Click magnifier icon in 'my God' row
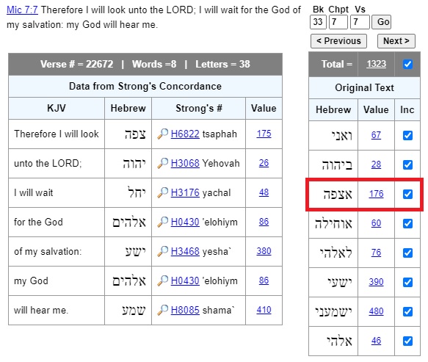428x362 pixels. click(x=163, y=280)
